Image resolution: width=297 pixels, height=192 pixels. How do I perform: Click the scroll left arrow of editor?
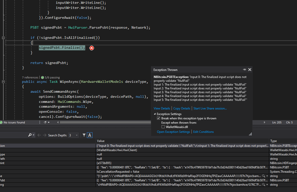tap(58, 122)
